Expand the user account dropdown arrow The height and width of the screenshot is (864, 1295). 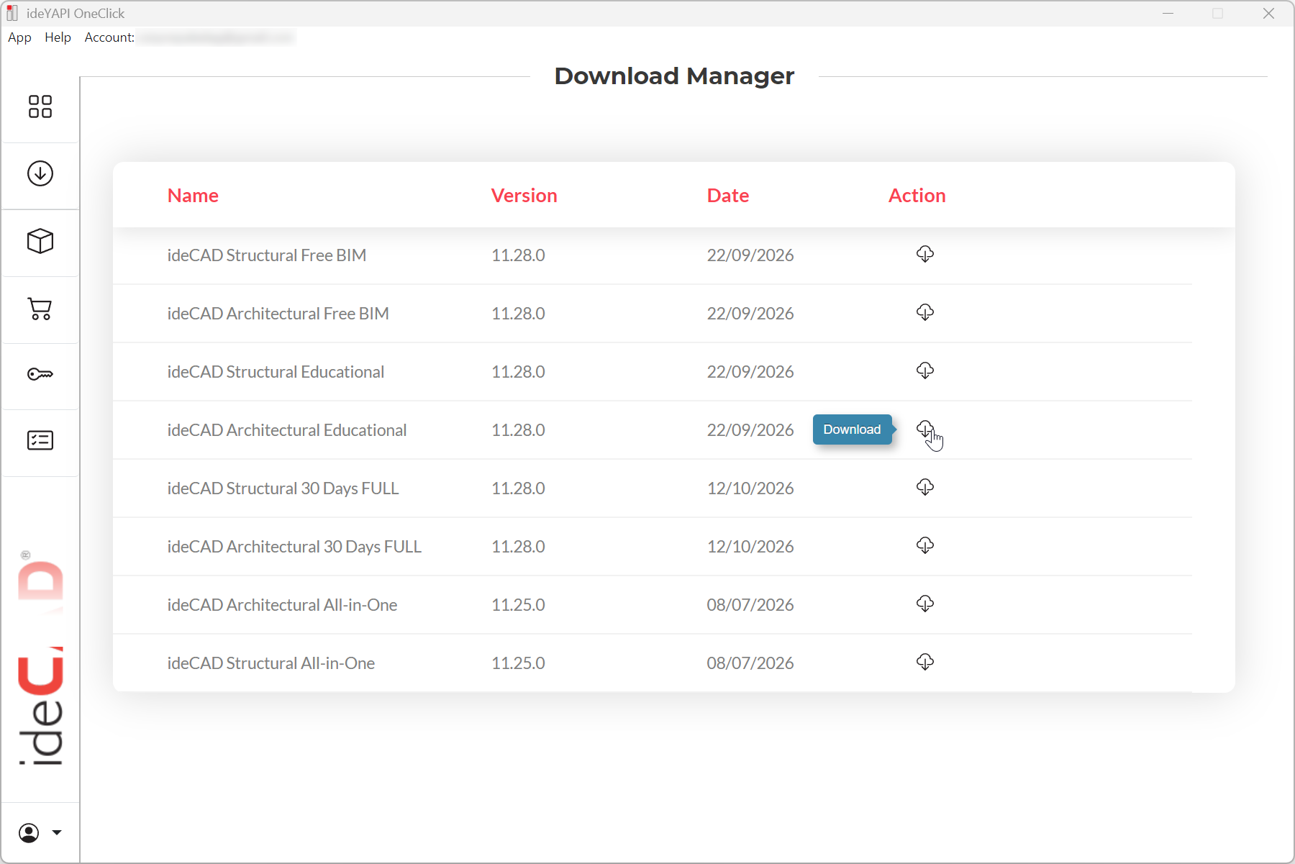[x=57, y=833]
